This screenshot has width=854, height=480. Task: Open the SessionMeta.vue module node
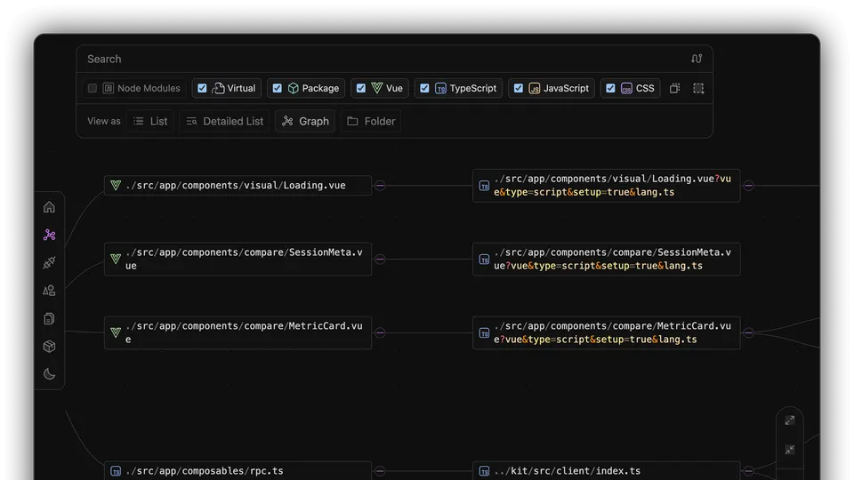[238, 259]
